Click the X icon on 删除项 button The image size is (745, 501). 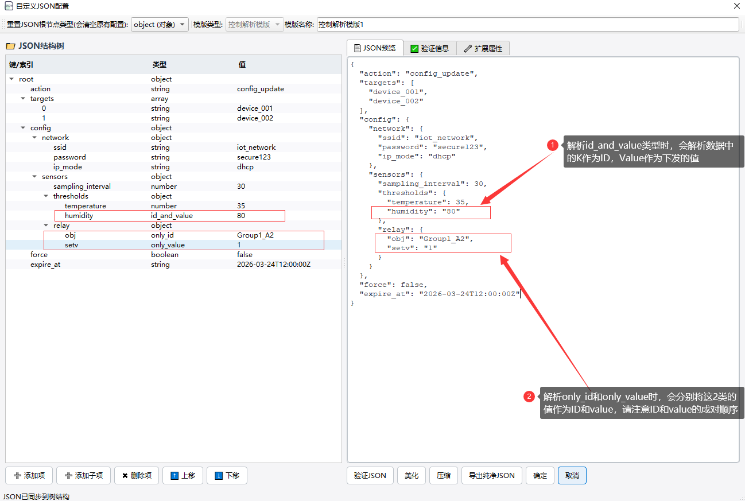(x=125, y=476)
